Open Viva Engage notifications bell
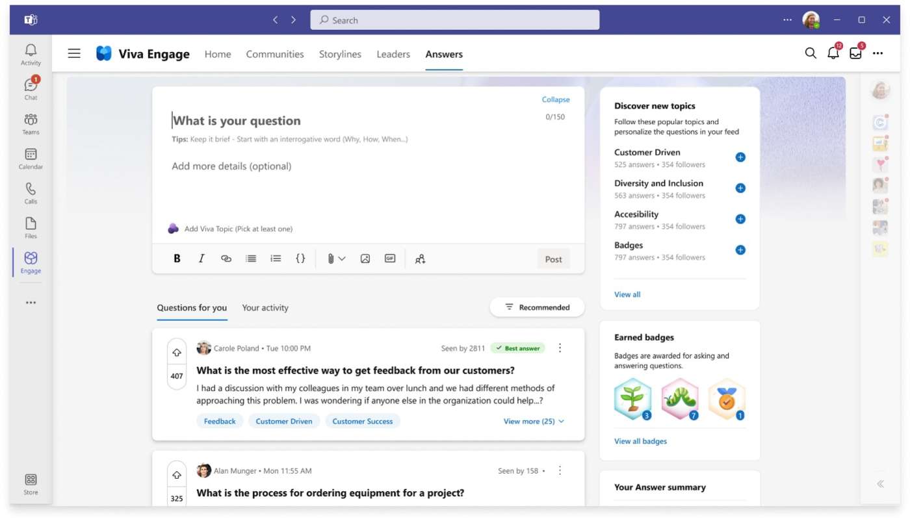 pyautogui.click(x=833, y=53)
